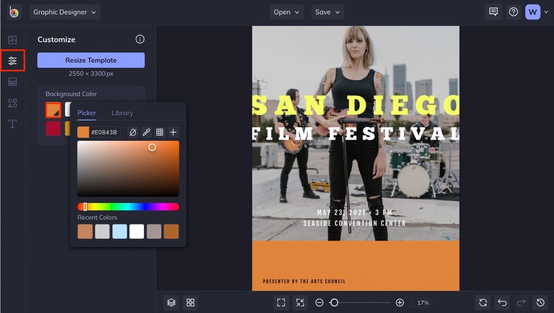Expand the account chevron next to the avatar
This screenshot has width=554, height=313.
[546, 12]
